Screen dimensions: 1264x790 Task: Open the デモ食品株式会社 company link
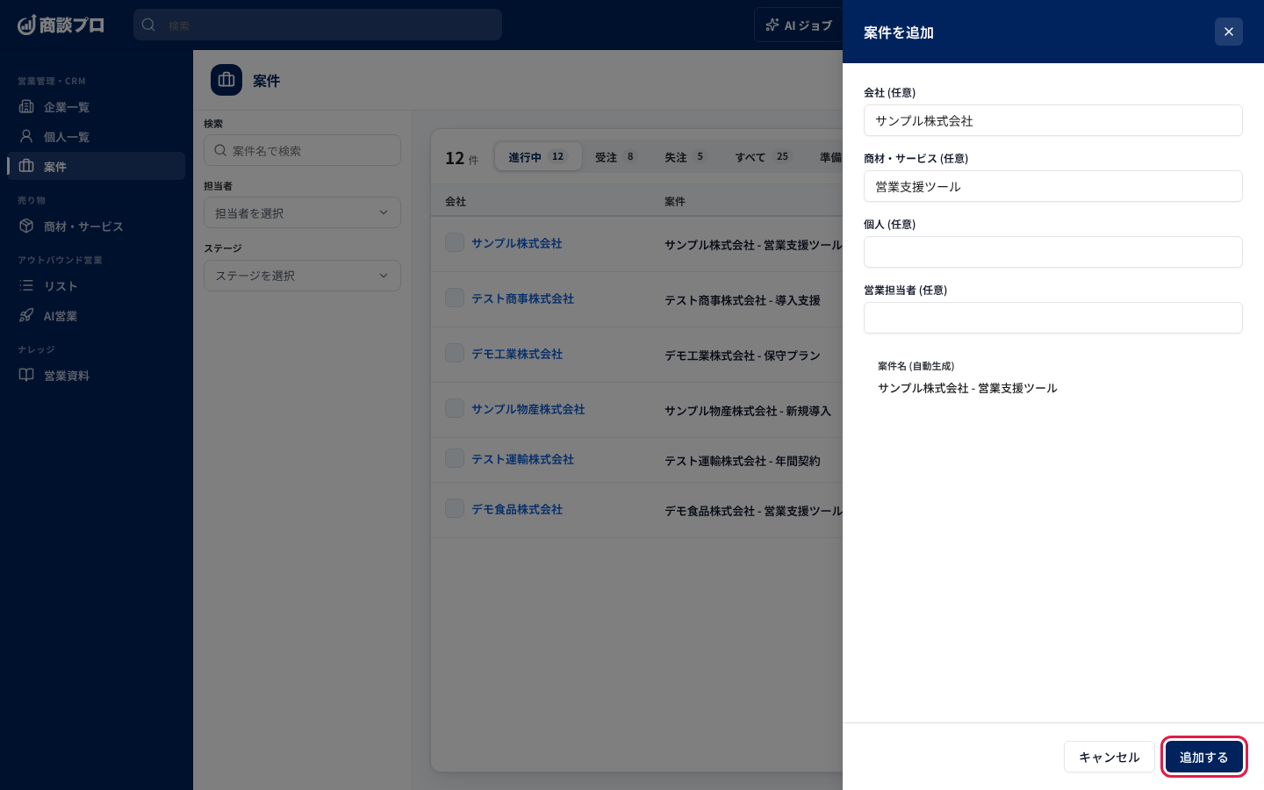(517, 509)
